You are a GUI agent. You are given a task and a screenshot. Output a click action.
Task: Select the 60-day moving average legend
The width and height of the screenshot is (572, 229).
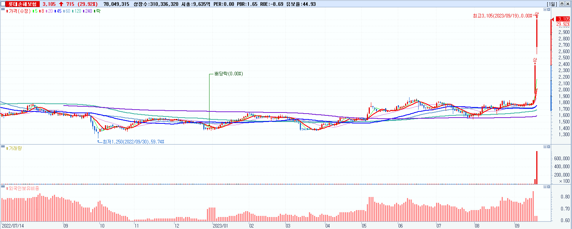tap(67, 11)
